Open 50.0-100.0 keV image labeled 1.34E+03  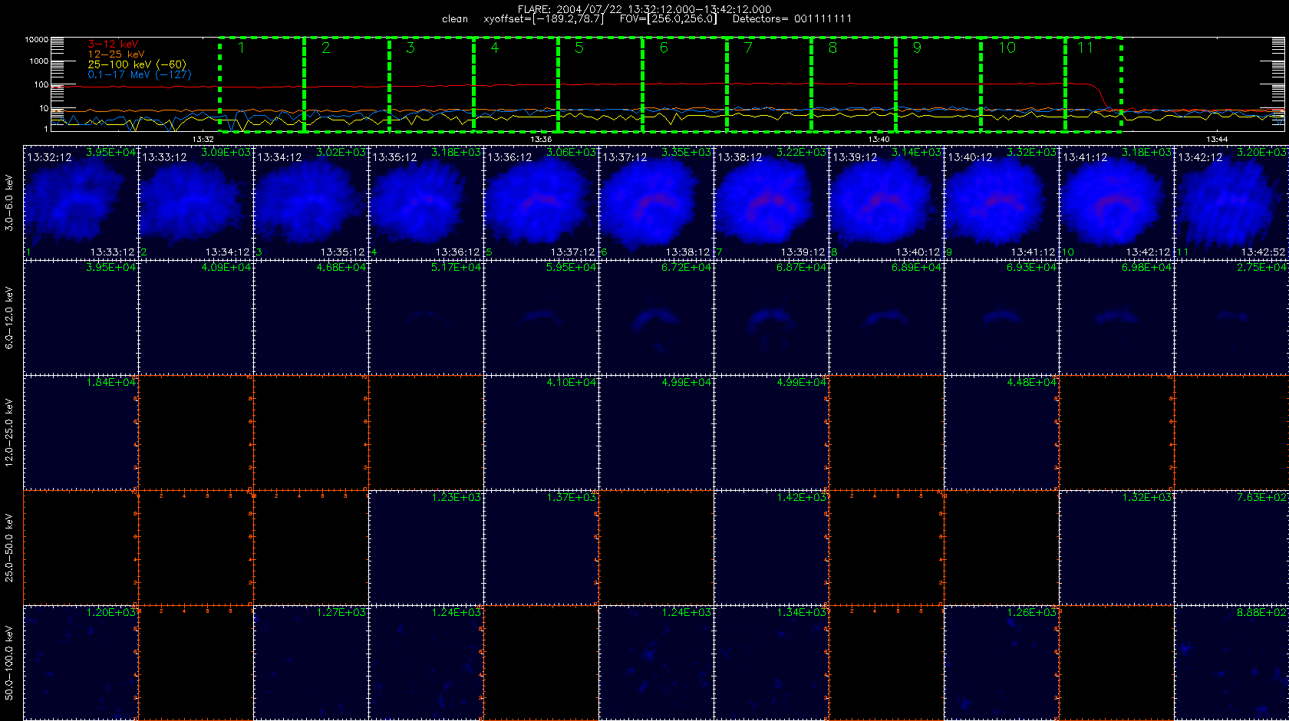click(x=771, y=663)
